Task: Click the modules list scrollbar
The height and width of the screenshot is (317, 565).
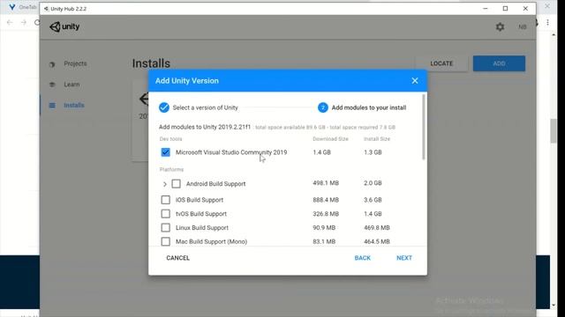Action: pyautogui.click(x=424, y=127)
